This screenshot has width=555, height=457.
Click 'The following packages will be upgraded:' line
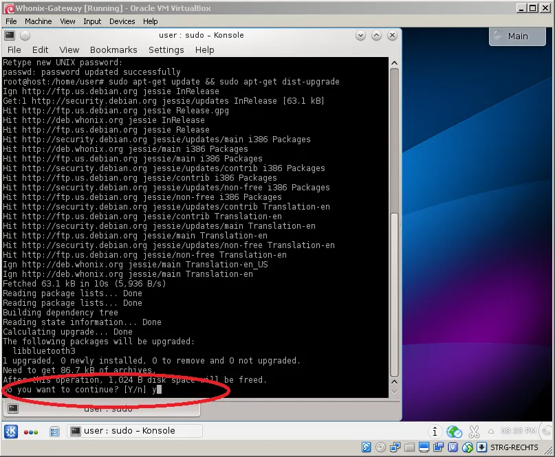point(99,342)
